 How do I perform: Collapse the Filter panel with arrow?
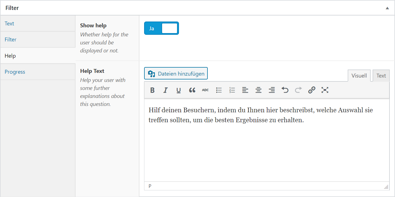[387, 8]
